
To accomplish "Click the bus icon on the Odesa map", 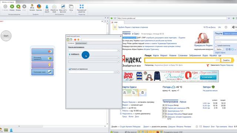I will pos(143,93).
